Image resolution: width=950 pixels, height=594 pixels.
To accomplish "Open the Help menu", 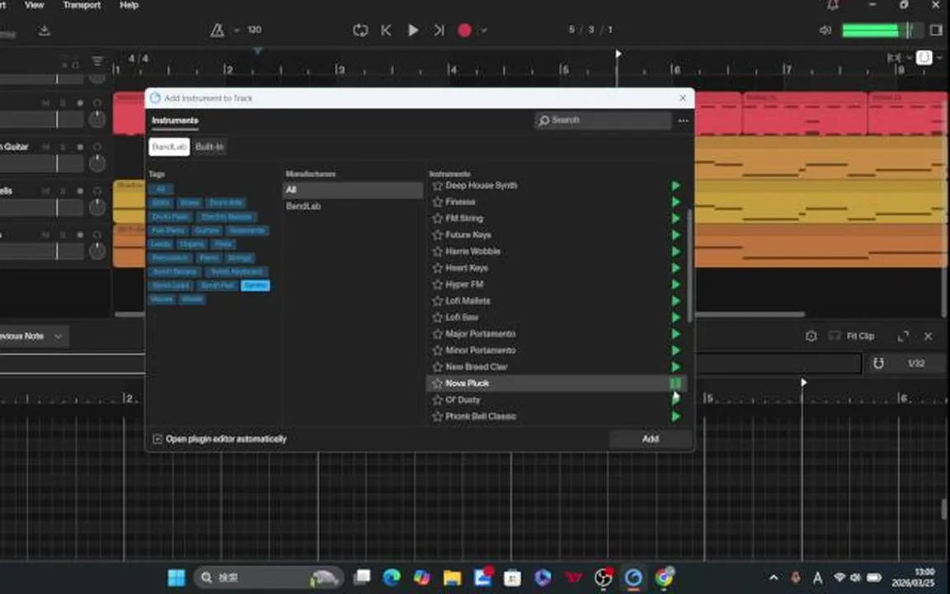I will coord(129,5).
